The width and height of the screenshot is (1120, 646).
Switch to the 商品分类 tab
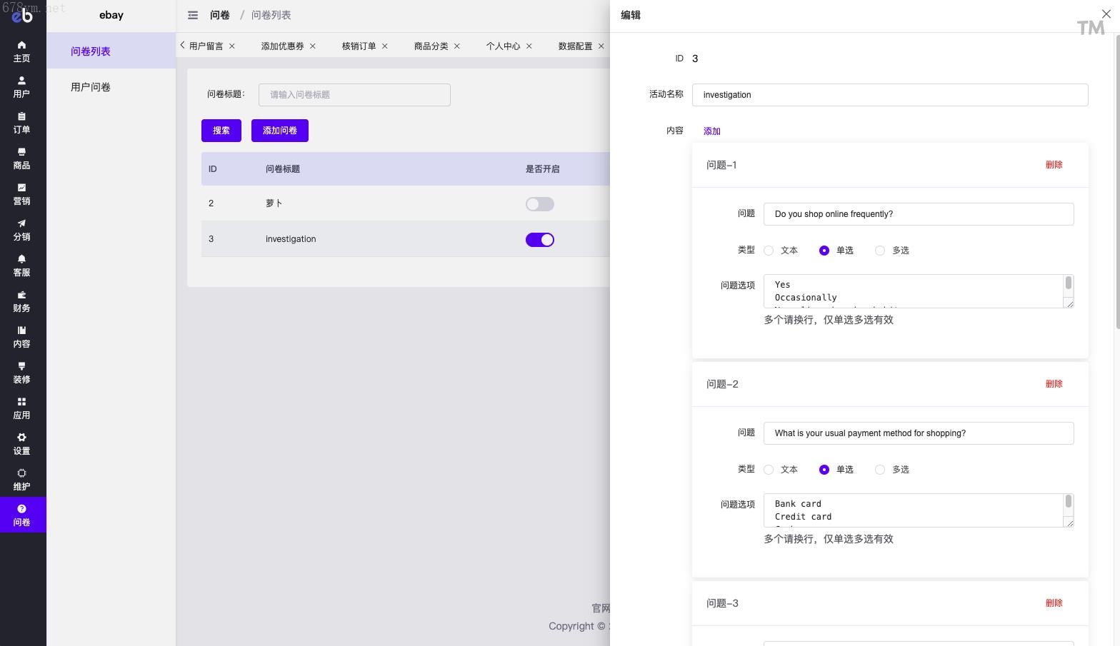click(x=431, y=46)
